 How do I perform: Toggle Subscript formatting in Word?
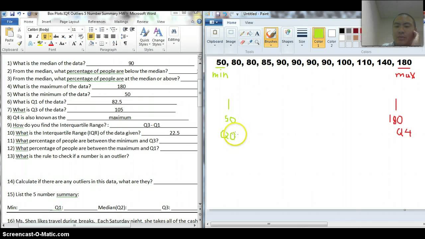point(64,37)
